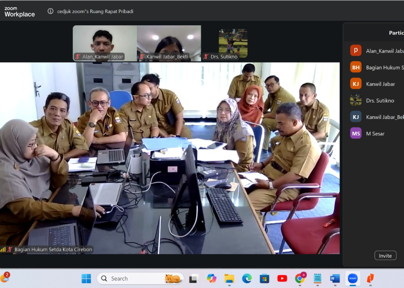Launch Copilot from the taskbar
The image size is (404, 288).
(x=212, y=278)
